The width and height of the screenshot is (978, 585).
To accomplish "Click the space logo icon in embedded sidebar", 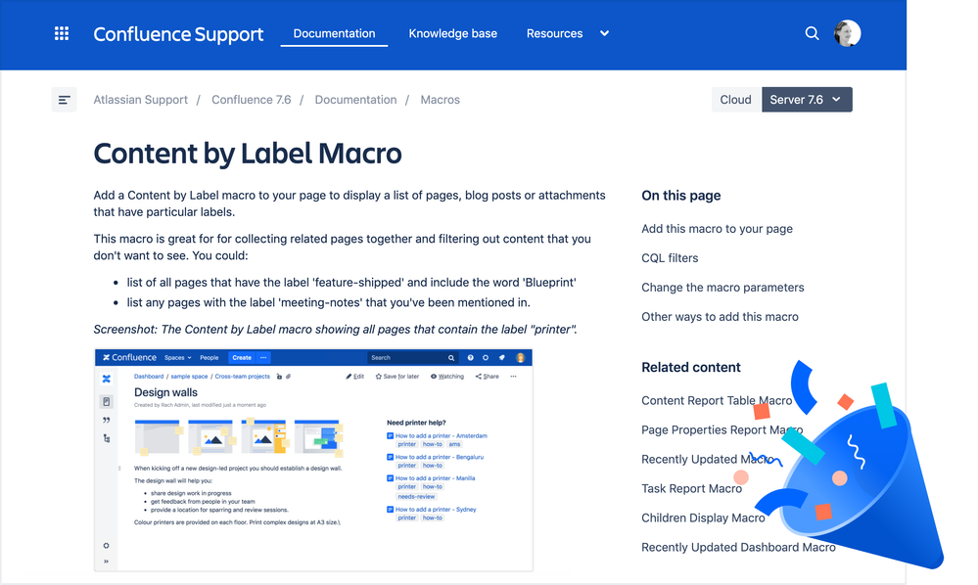I will [x=106, y=379].
